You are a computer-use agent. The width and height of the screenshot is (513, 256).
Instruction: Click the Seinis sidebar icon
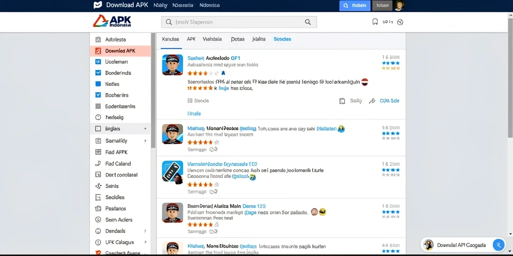98,186
